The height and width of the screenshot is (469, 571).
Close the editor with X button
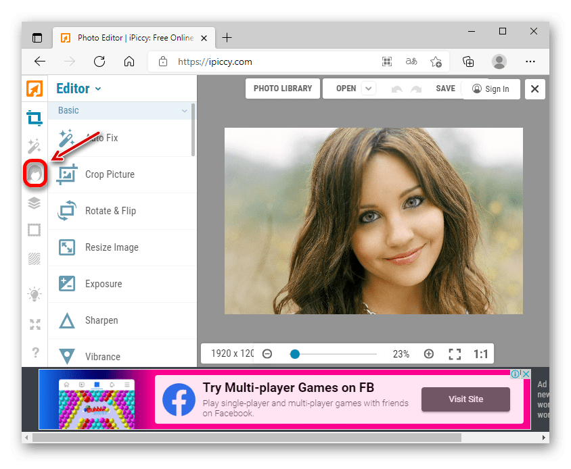(534, 89)
